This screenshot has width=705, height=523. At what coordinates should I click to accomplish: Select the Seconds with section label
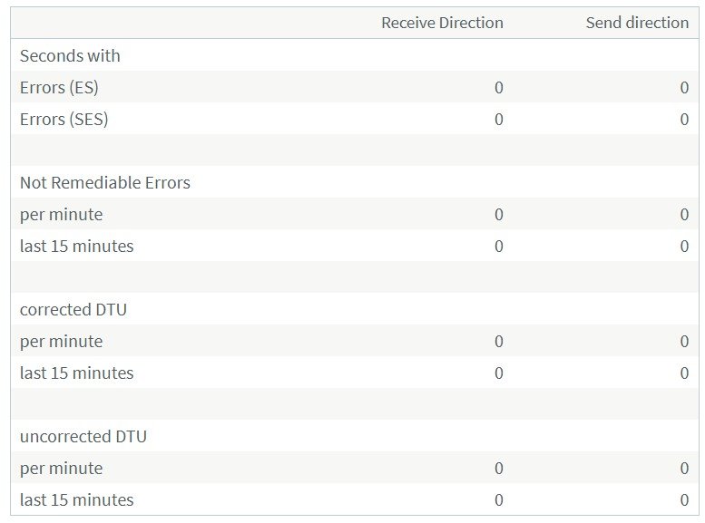tap(70, 55)
